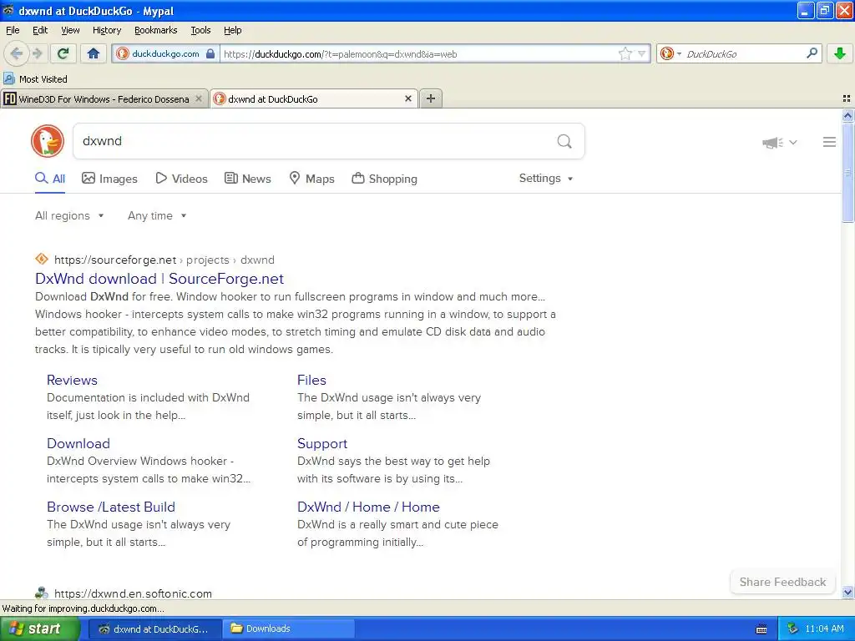Screen dimensions: 855x641
Task: Switch to Images results
Action: click(109, 179)
